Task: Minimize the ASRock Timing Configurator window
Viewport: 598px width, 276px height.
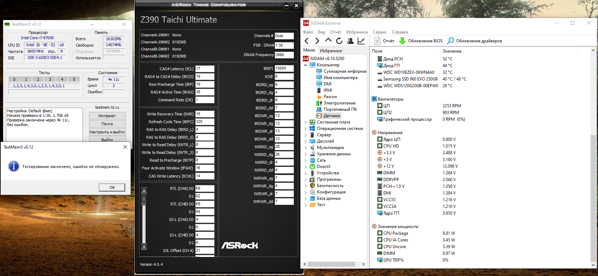Action: point(287,6)
